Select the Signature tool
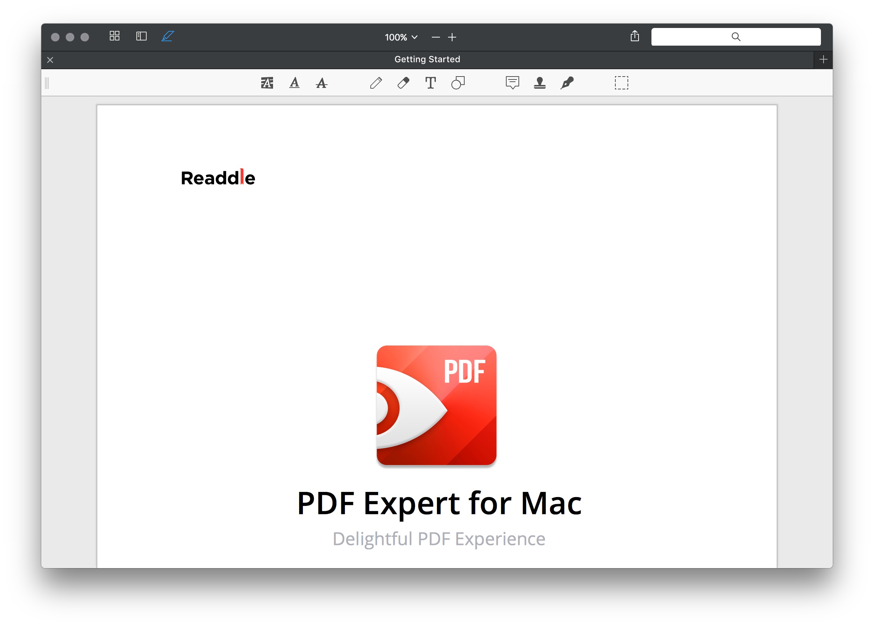The width and height of the screenshot is (874, 627). 567,83
